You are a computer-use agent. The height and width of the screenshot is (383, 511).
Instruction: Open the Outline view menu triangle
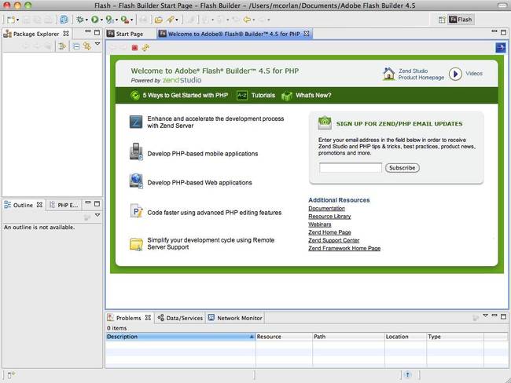click(x=97, y=215)
